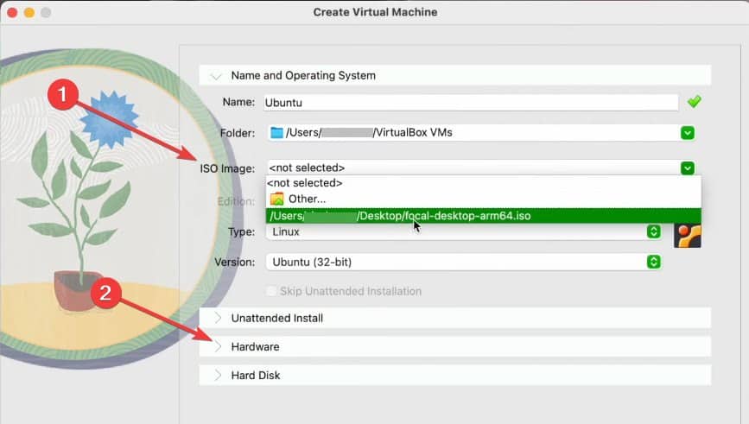Click the ISO Image dropdown arrow button
The height and width of the screenshot is (424, 749).
coord(688,168)
